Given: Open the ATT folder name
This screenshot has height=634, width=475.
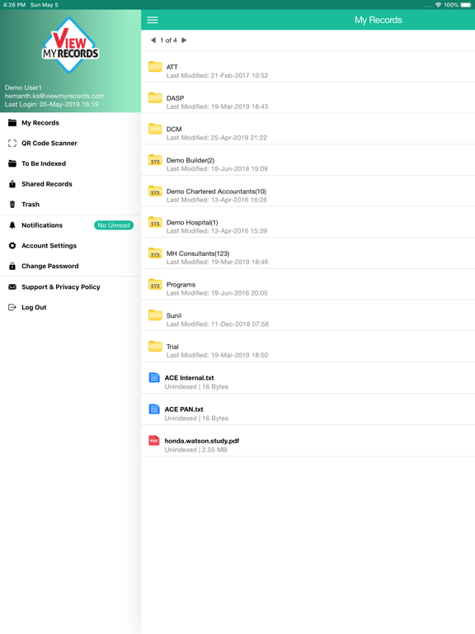Looking at the screenshot, I should point(172,67).
